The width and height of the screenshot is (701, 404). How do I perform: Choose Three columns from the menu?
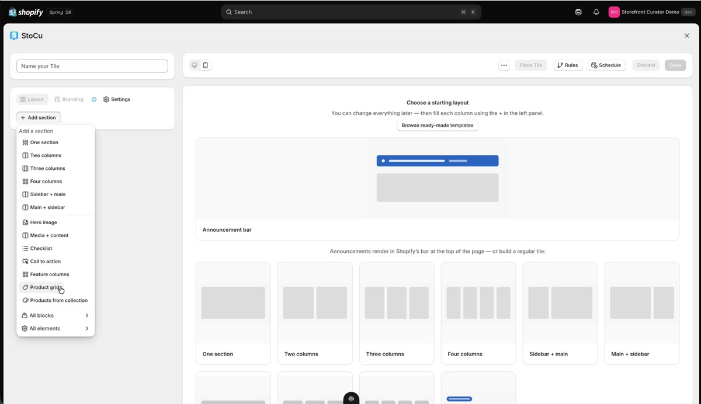(55, 168)
